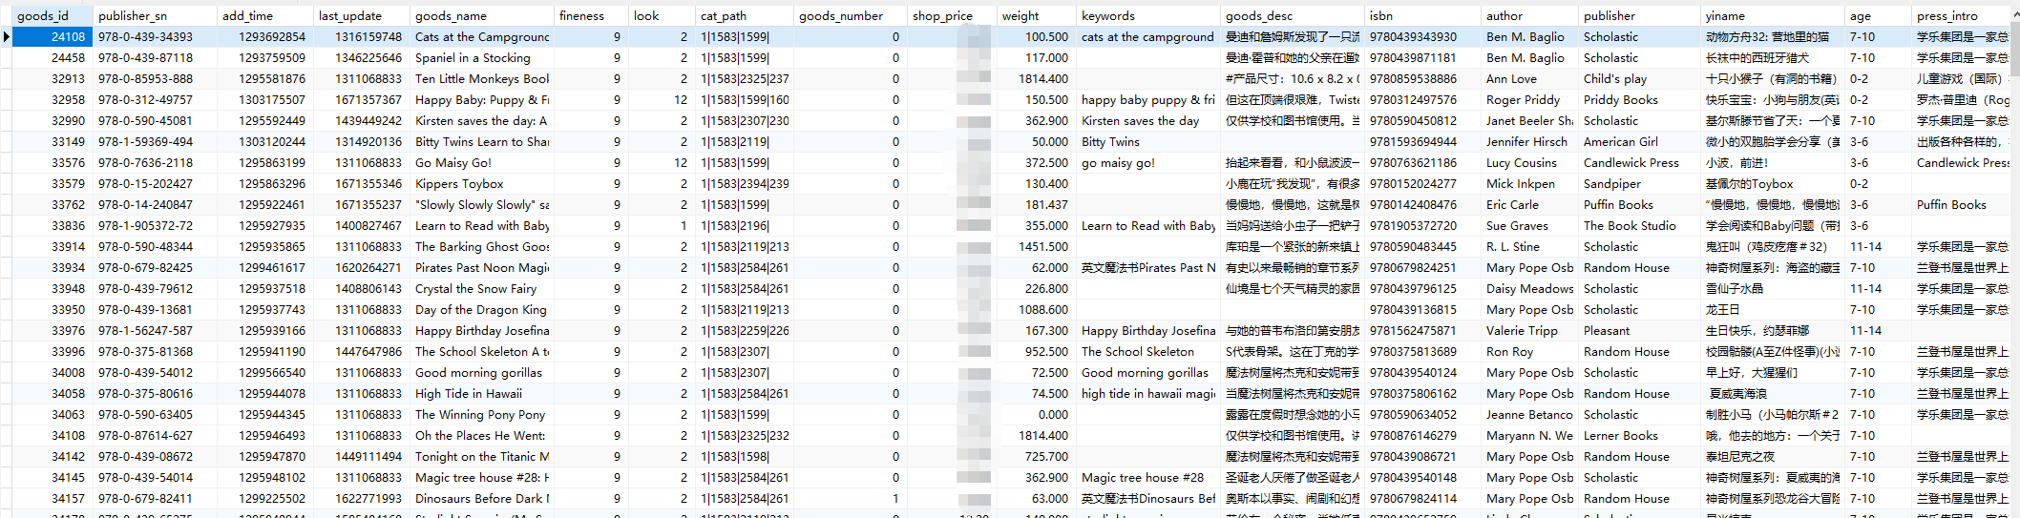Select publisher cell American Girl
Viewport: 2020px width, 518px height.
pyautogui.click(x=1640, y=141)
